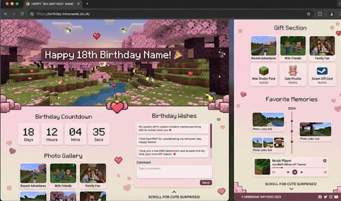Open the triple-photo memory group
This screenshot has width=341, height=201.
coord(268,144)
